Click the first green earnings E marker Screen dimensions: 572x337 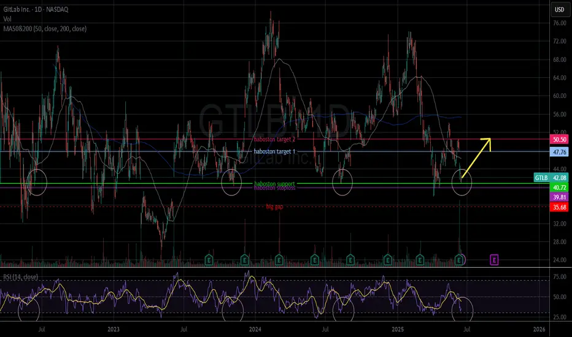click(209, 260)
